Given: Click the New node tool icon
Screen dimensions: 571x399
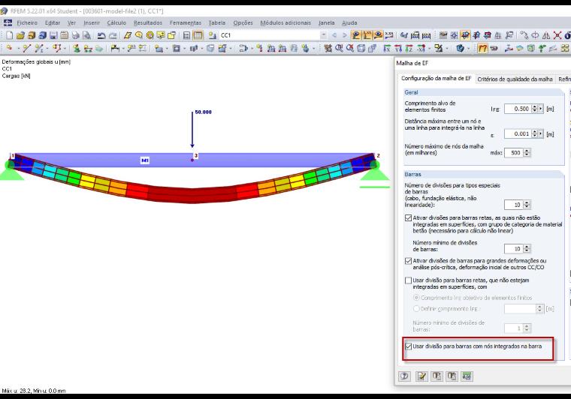Looking at the screenshot, I should tap(9, 48).
